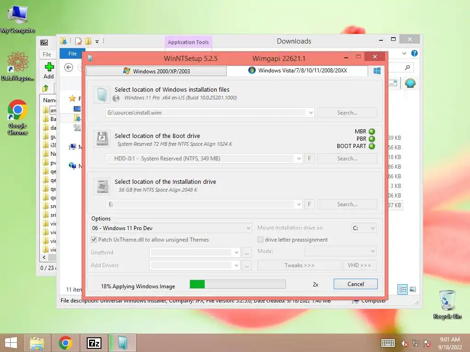Click the Windows logo icon in WinNTSetup
This screenshot has width=470, height=352.
click(x=377, y=71)
